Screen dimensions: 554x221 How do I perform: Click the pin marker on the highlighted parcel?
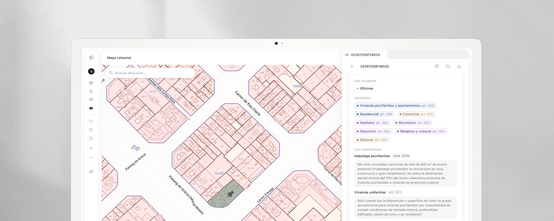pos(230,194)
